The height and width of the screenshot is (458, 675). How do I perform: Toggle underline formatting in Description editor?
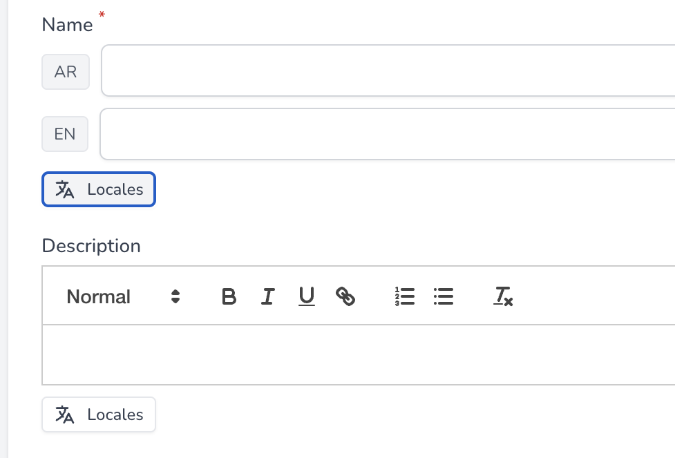[307, 297]
